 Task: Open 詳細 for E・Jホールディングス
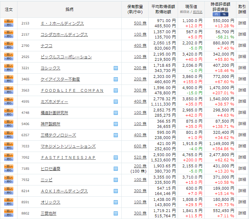click(242, 23)
